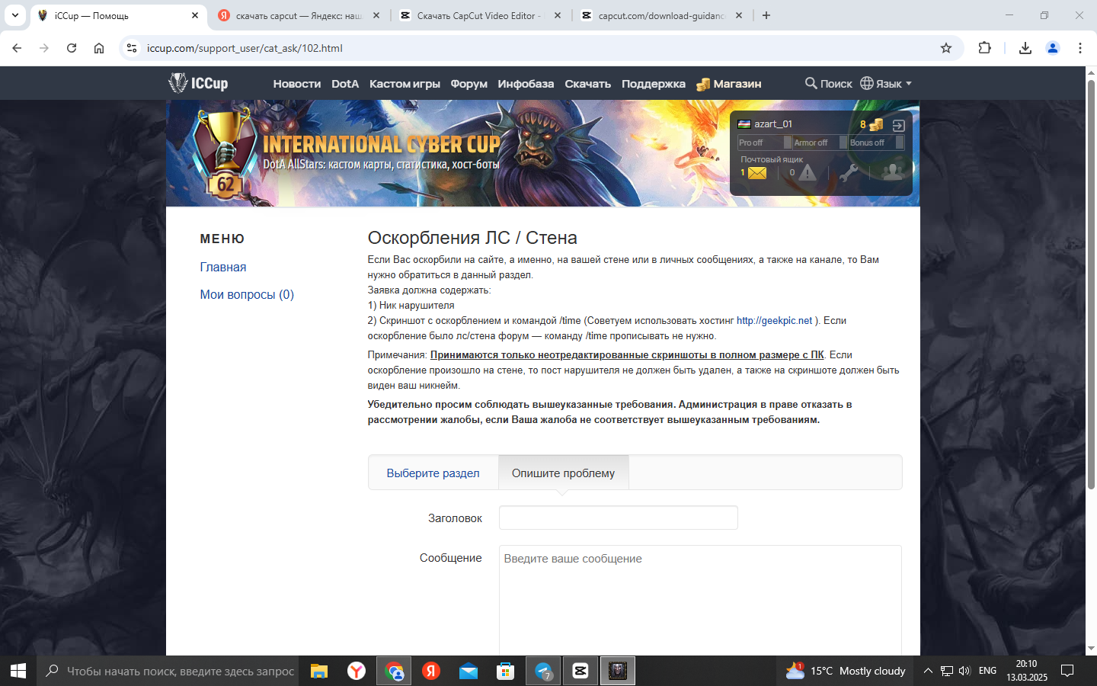The height and width of the screenshot is (686, 1097).
Task: Open the network icon in the tray
Action: pos(946,671)
